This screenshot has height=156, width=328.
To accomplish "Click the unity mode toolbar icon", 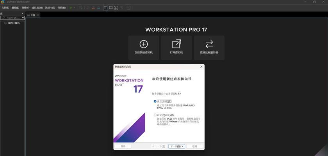I will click(x=121, y=8).
